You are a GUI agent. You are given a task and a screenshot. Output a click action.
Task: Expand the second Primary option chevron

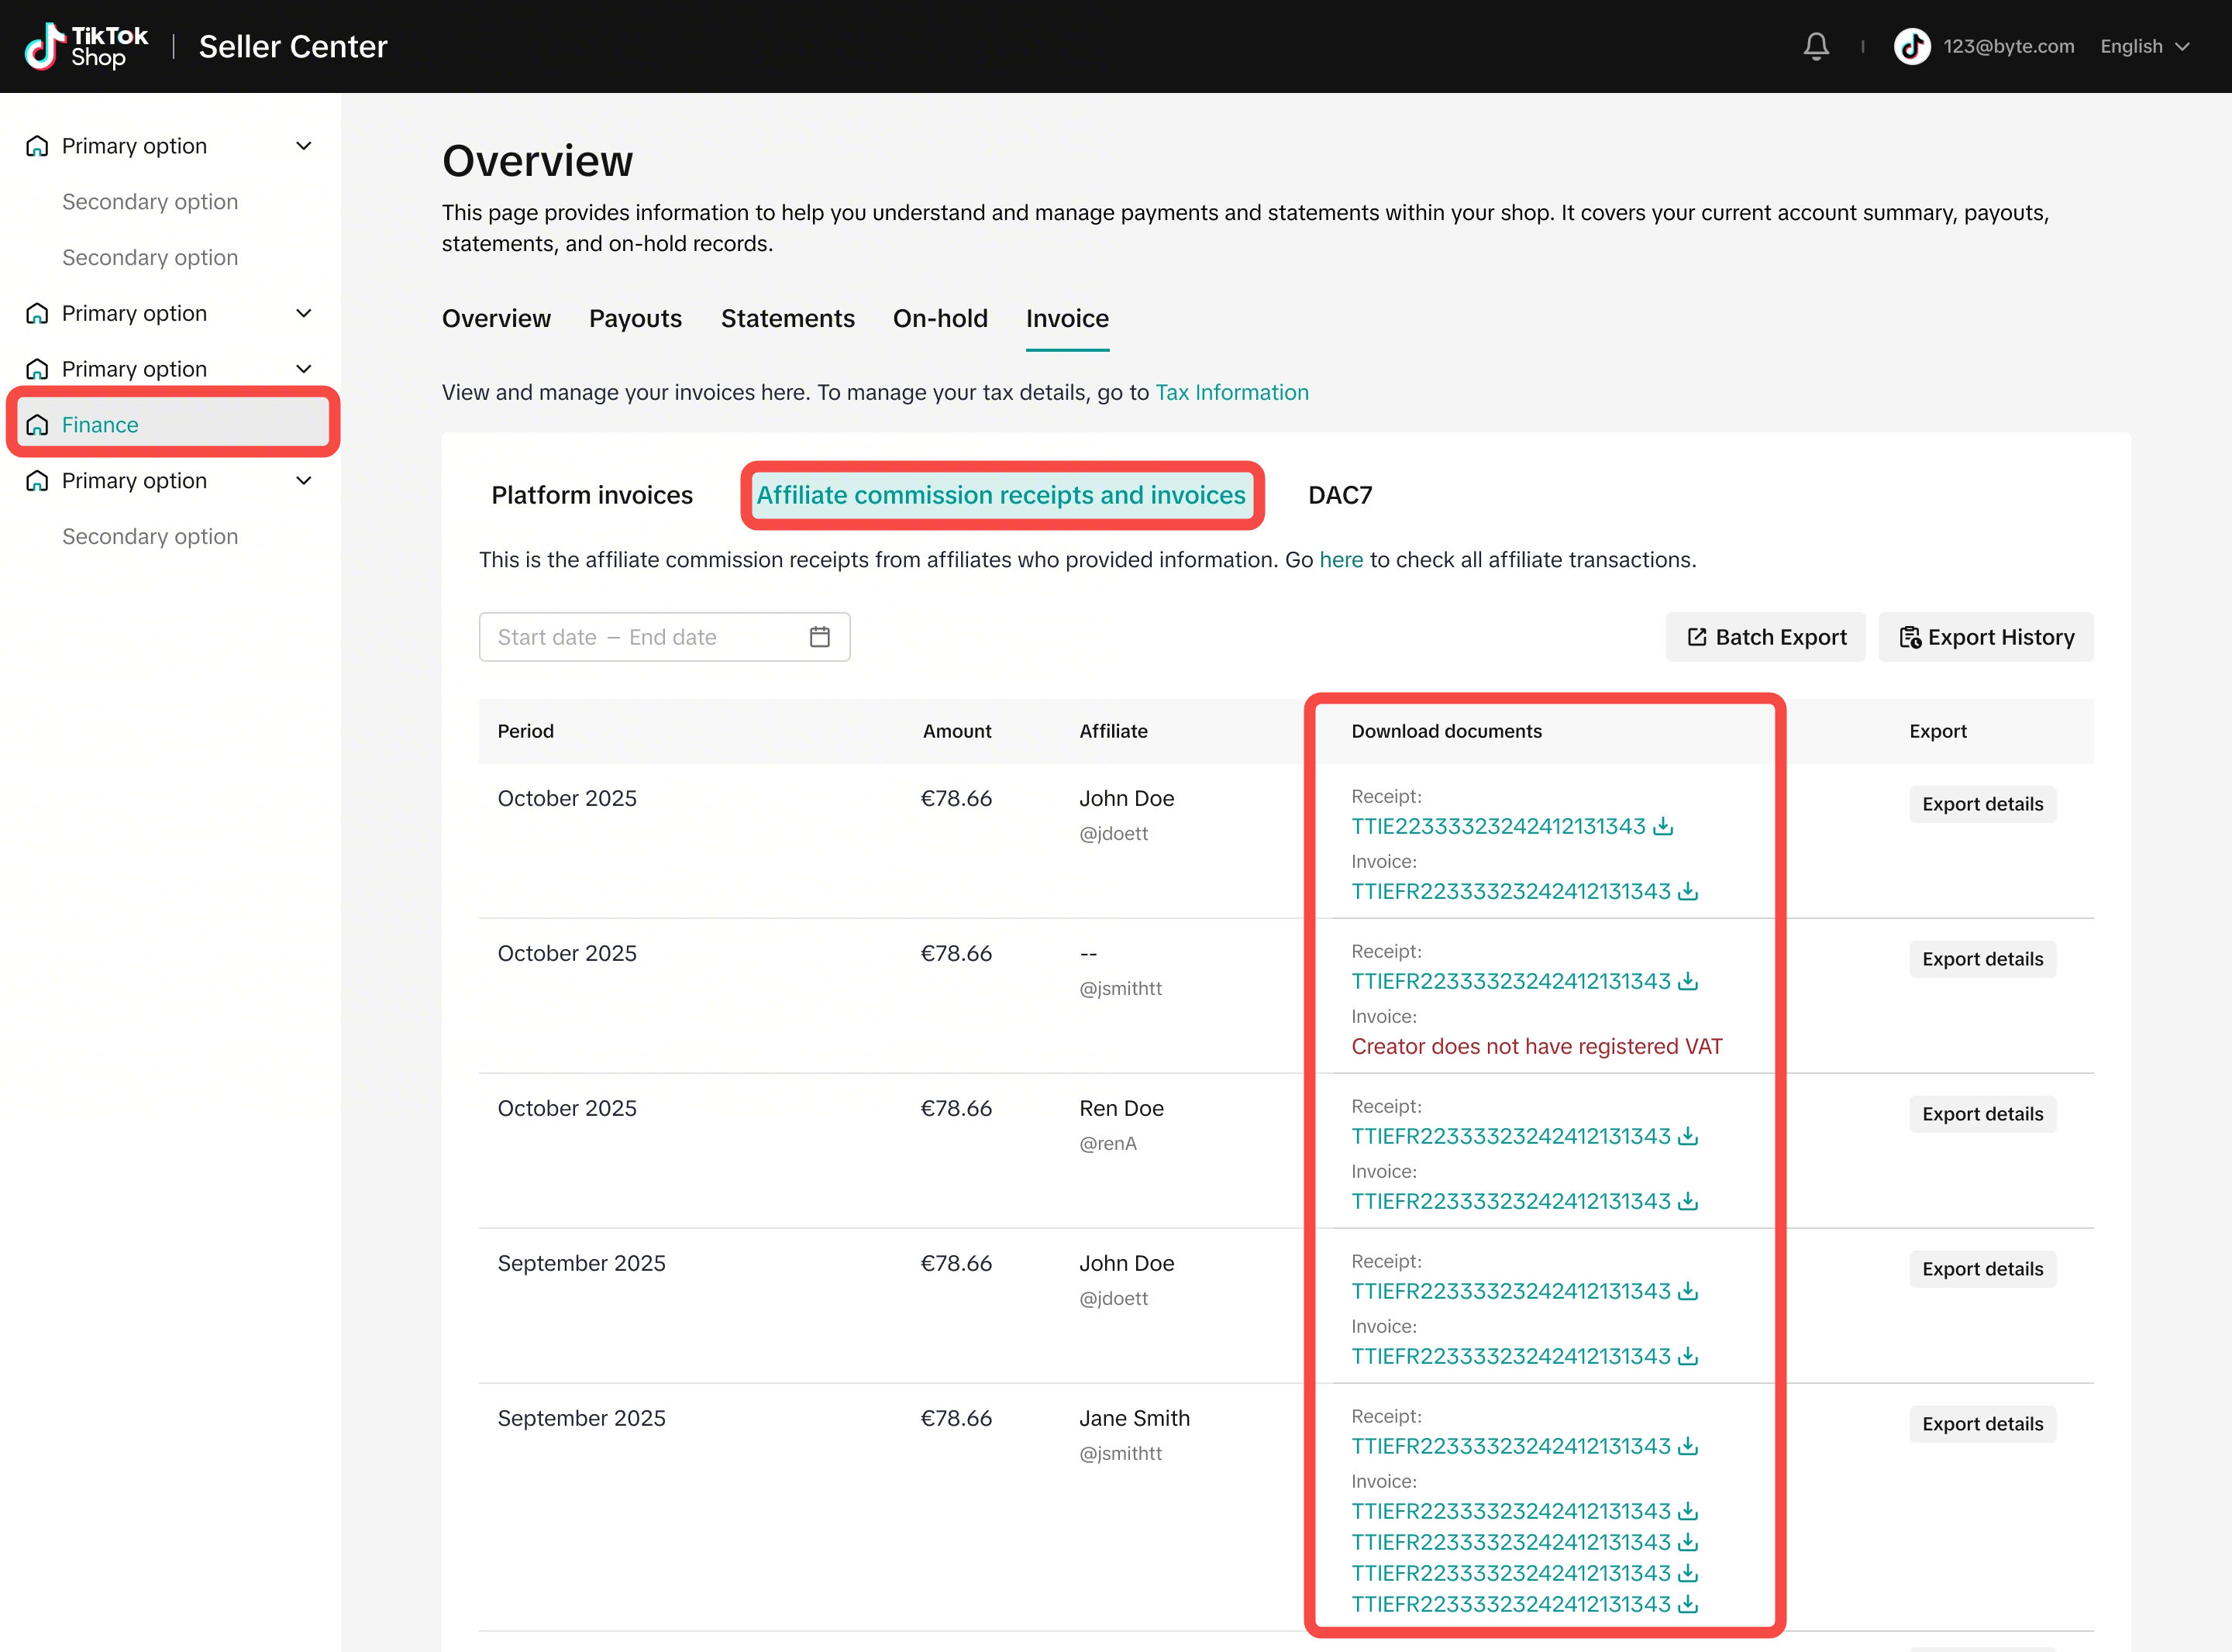click(304, 313)
